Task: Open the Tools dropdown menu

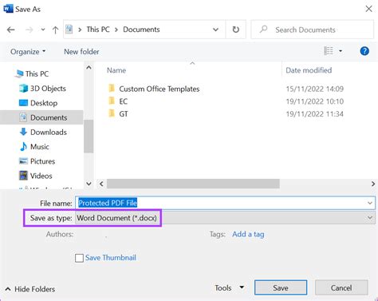Action: [x=229, y=287]
